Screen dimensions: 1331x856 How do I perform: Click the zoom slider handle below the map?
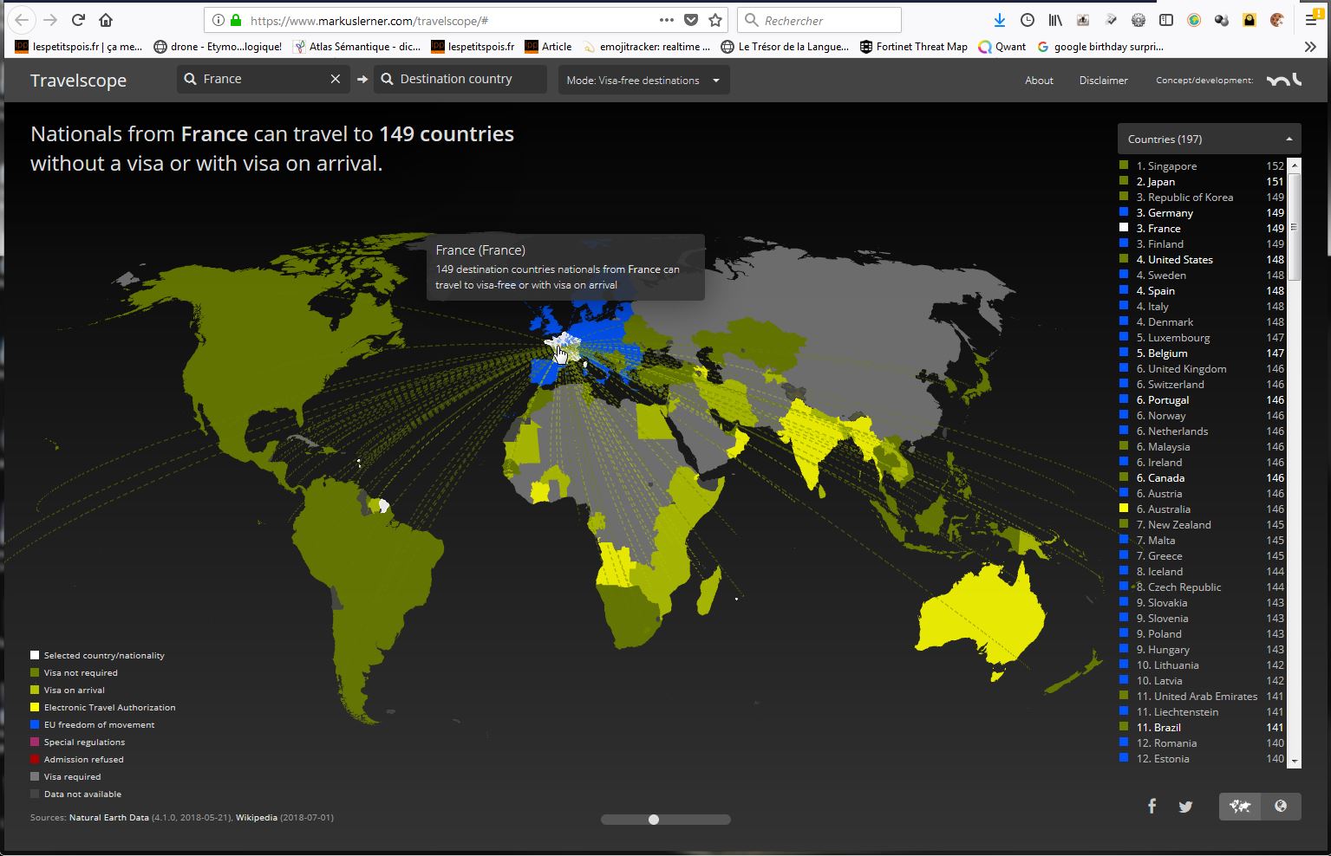pyautogui.click(x=654, y=820)
